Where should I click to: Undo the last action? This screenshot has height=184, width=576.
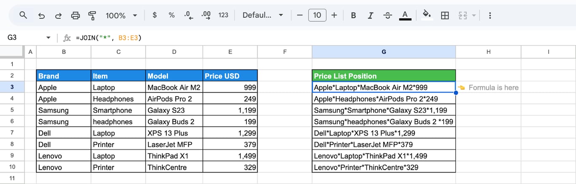click(x=41, y=16)
